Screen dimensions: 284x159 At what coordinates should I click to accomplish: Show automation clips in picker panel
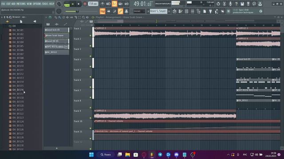tap(65, 24)
